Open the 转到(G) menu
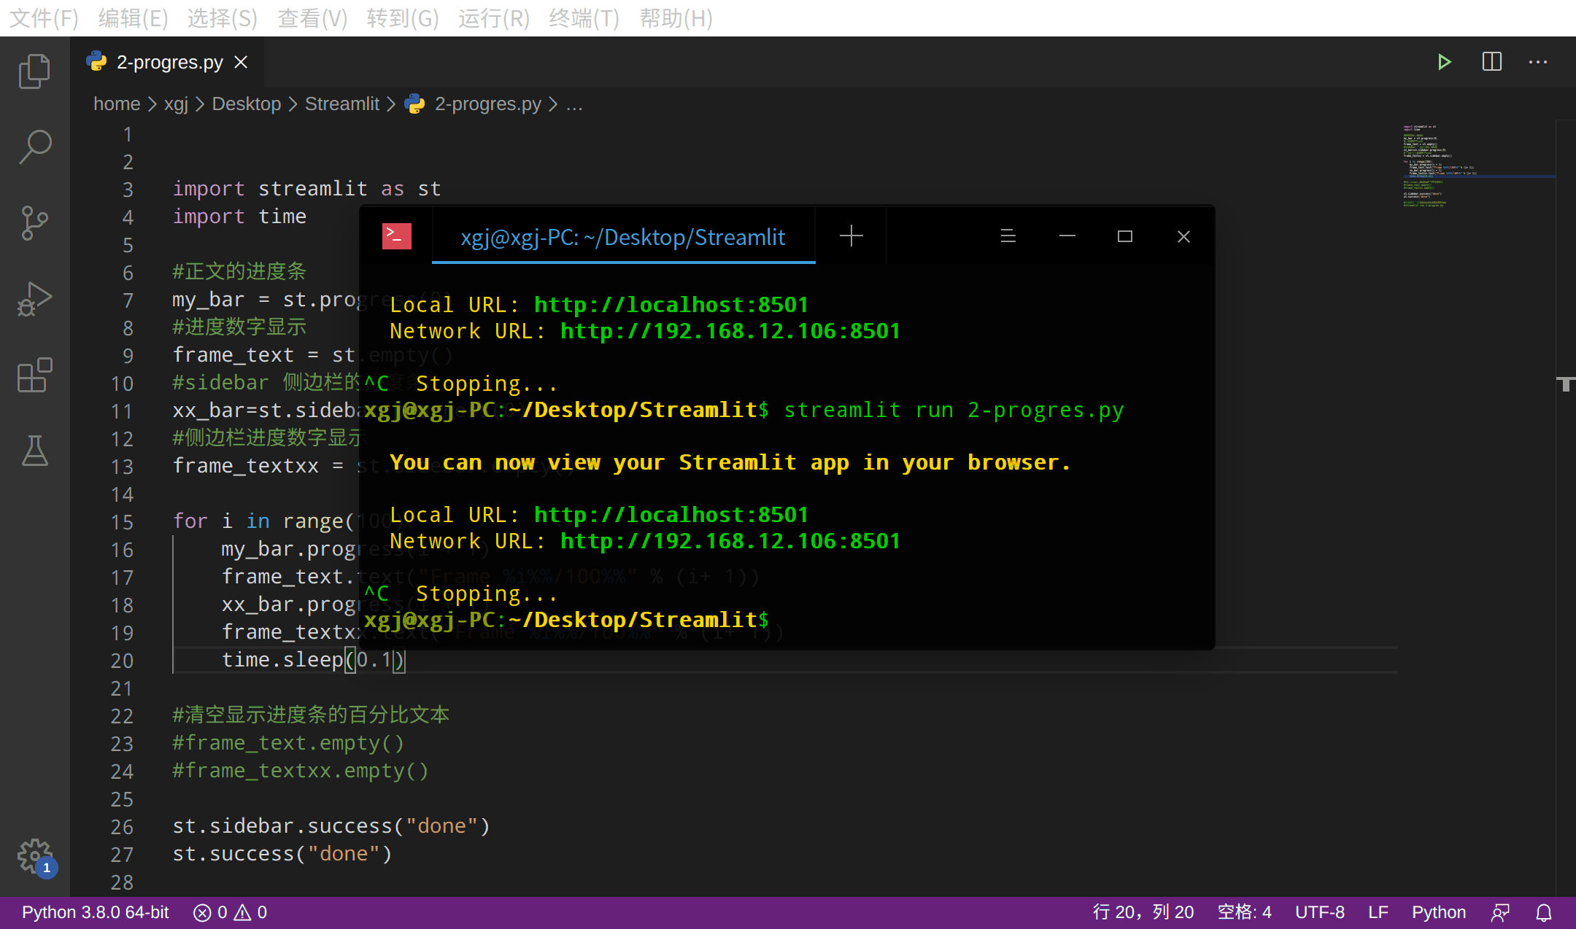The image size is (1576, 929). 403,18
